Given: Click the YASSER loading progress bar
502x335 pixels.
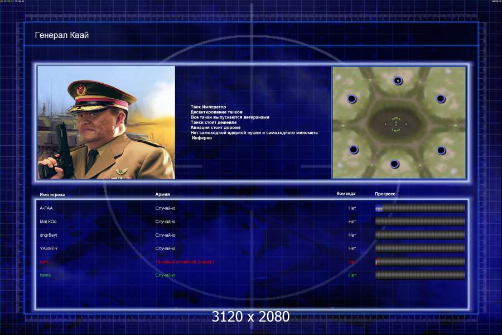Looking at the screenshot, I should [x=420, y=248].
